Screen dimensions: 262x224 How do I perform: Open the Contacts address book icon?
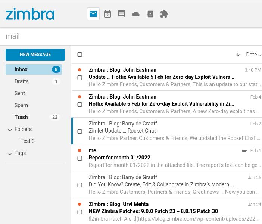[150, 14]
